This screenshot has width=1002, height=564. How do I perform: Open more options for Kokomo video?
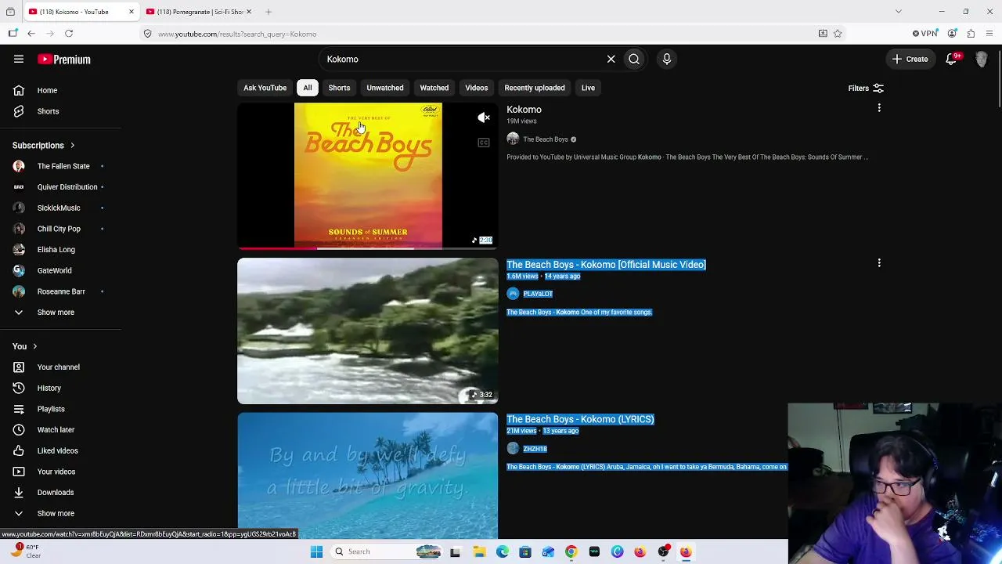pos(879,108)
